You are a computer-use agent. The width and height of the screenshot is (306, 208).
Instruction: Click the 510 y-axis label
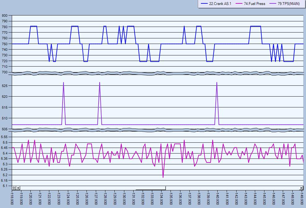(5, 118)
